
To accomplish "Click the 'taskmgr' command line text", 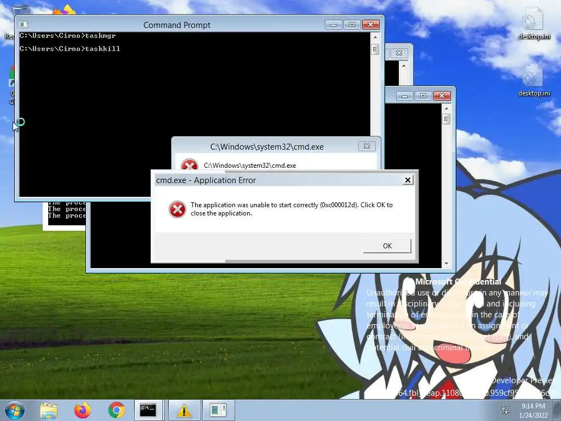I will (x=101, y=36).
